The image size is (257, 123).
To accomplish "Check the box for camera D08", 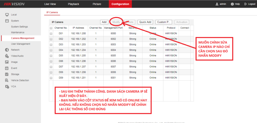I will pos(51,72).
